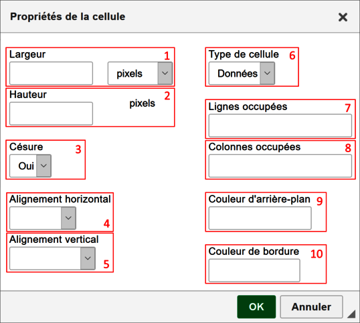The height and width of the screenshot is (323, 360).
Task: Expand the Césure dropdown showing Oui
Action: click(x=30, y=166)
